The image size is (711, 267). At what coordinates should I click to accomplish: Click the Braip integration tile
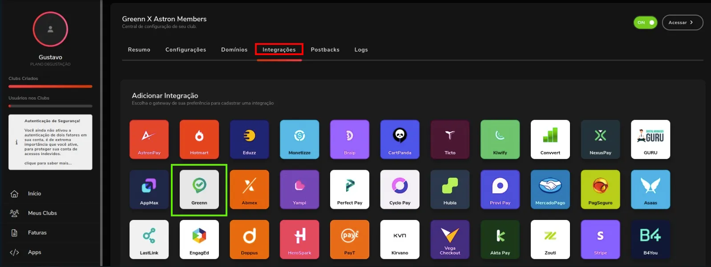350,139
